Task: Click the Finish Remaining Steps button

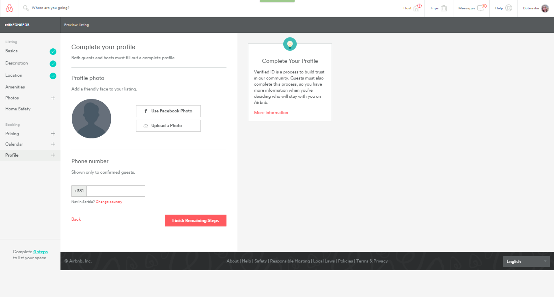Action: click(195, 220)
